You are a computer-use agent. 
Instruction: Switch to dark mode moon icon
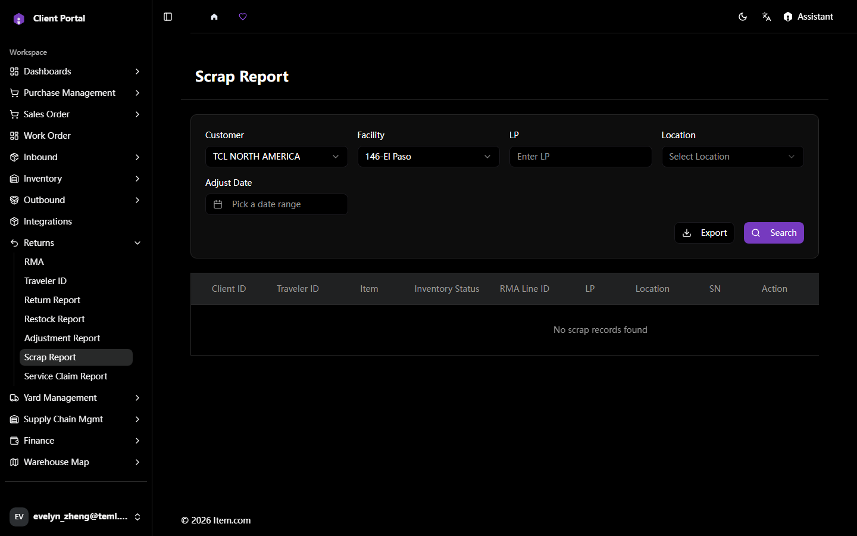(x=743, y=17)
